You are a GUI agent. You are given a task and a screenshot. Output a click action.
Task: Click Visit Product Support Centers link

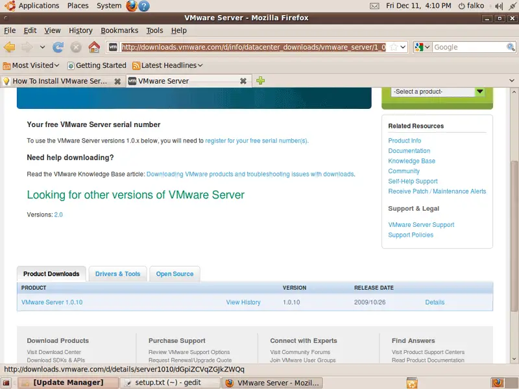(x=428, y=352)
